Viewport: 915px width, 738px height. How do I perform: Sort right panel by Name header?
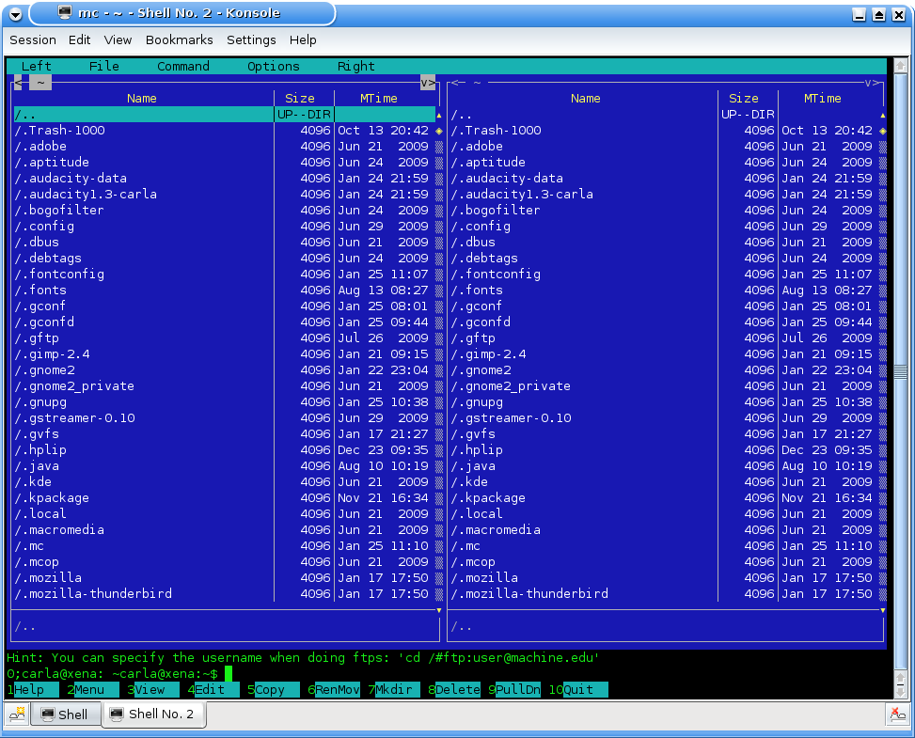[585, 98]
